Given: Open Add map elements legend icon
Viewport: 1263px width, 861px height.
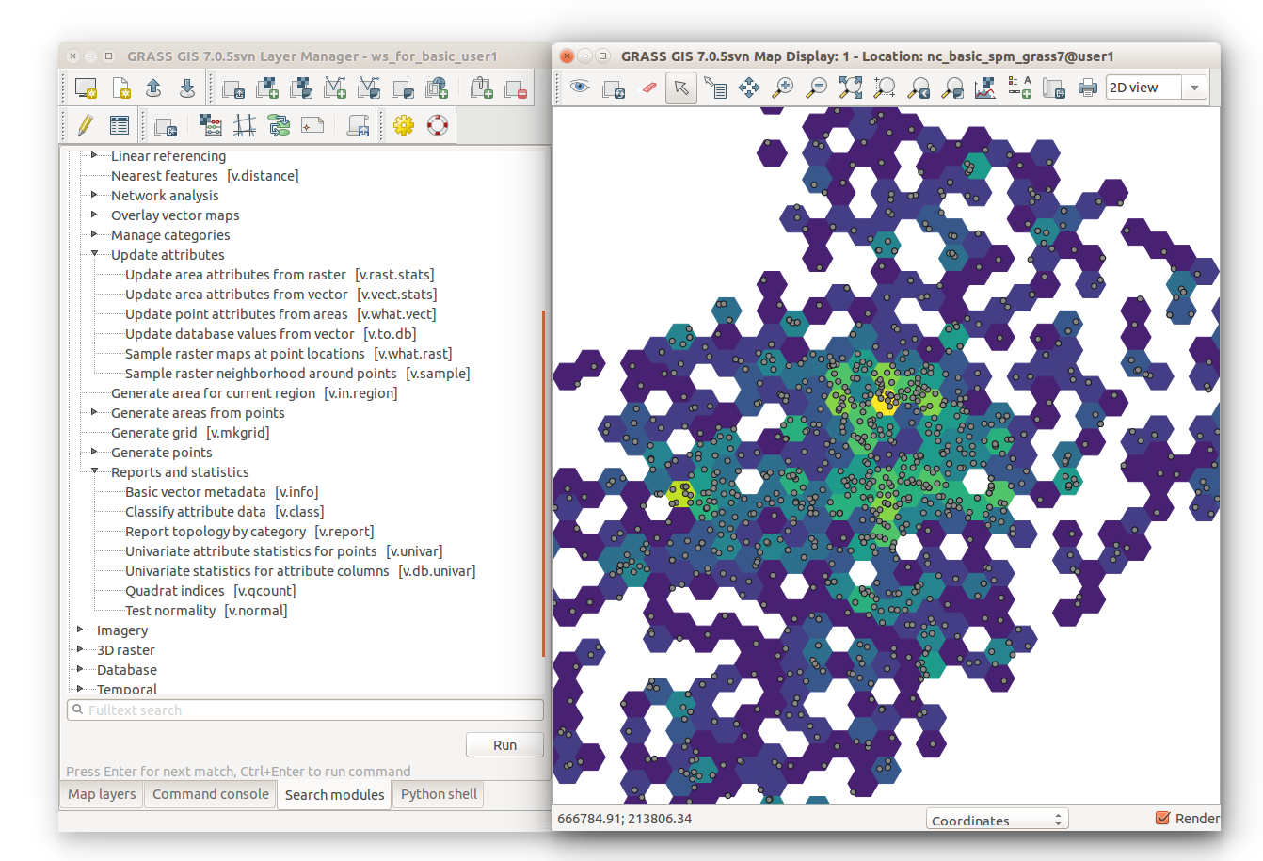Looking at the screenshot, I should (1019, 88).
